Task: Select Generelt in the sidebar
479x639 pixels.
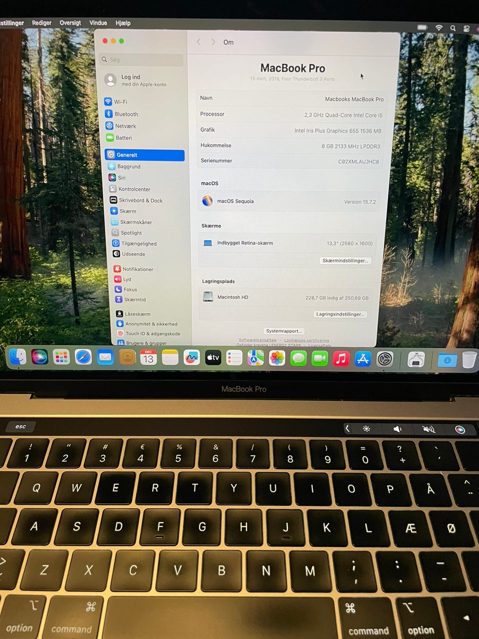Action: (x=145, y=155)
